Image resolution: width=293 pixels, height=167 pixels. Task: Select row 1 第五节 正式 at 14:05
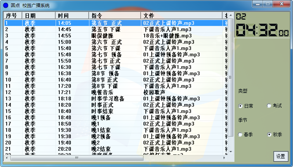[116, 23]
